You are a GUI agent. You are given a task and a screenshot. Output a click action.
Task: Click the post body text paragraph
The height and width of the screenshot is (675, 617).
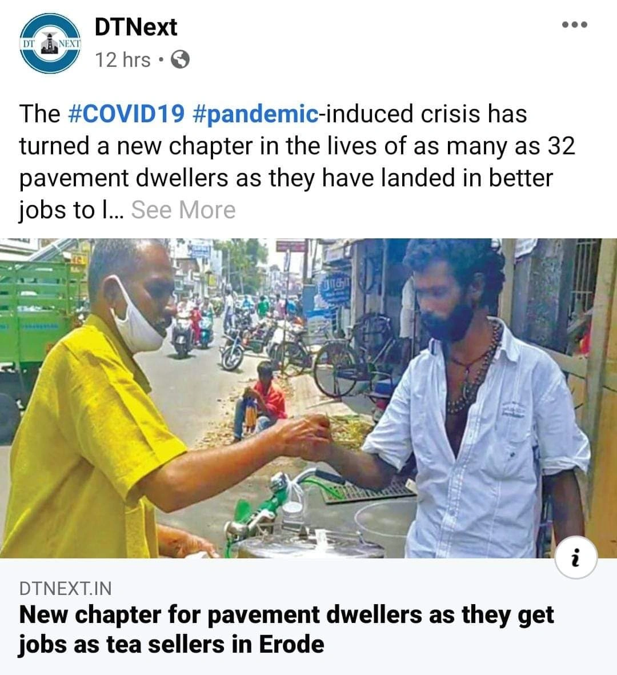tap(297, 162)
